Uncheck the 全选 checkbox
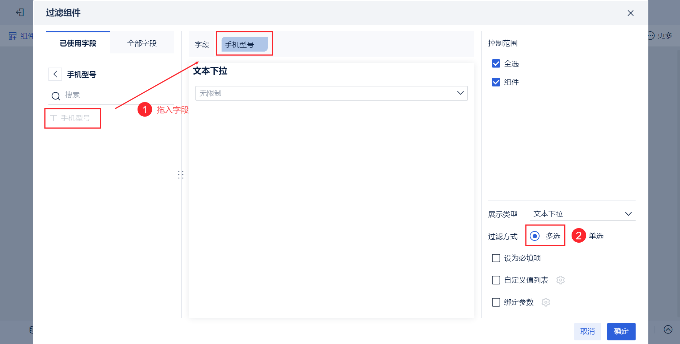Image resolution: width=680 pixels, height=344 pixels. point(496,64)
